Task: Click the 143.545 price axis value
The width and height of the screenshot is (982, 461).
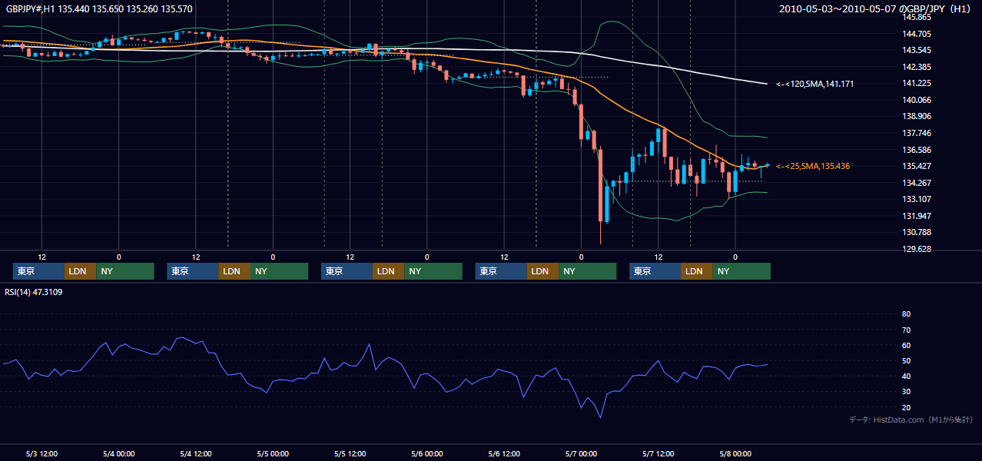Action: 916,50
